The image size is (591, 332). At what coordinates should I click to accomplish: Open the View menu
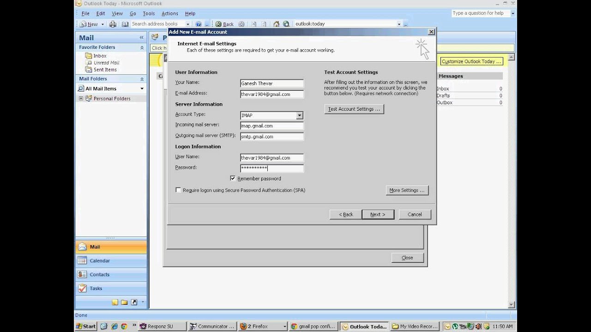(x=117, y=13)
